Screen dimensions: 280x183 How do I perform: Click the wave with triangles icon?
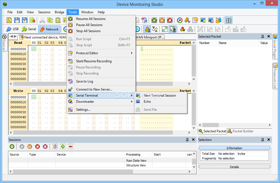pos(155,29)
